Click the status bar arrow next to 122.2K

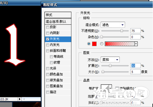click(20, 99)
